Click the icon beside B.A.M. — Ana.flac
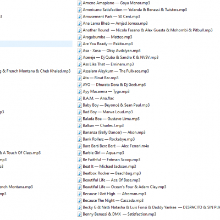 point(80,98)
